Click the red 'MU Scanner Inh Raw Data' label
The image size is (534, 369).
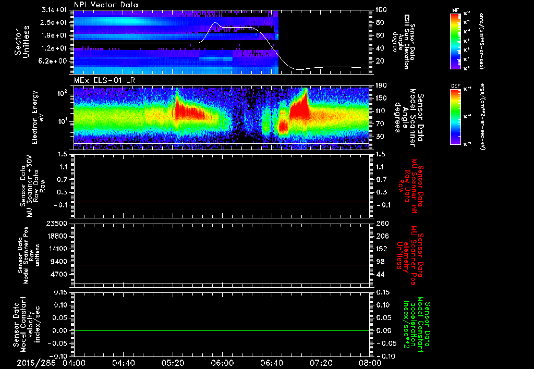(411, 187)
